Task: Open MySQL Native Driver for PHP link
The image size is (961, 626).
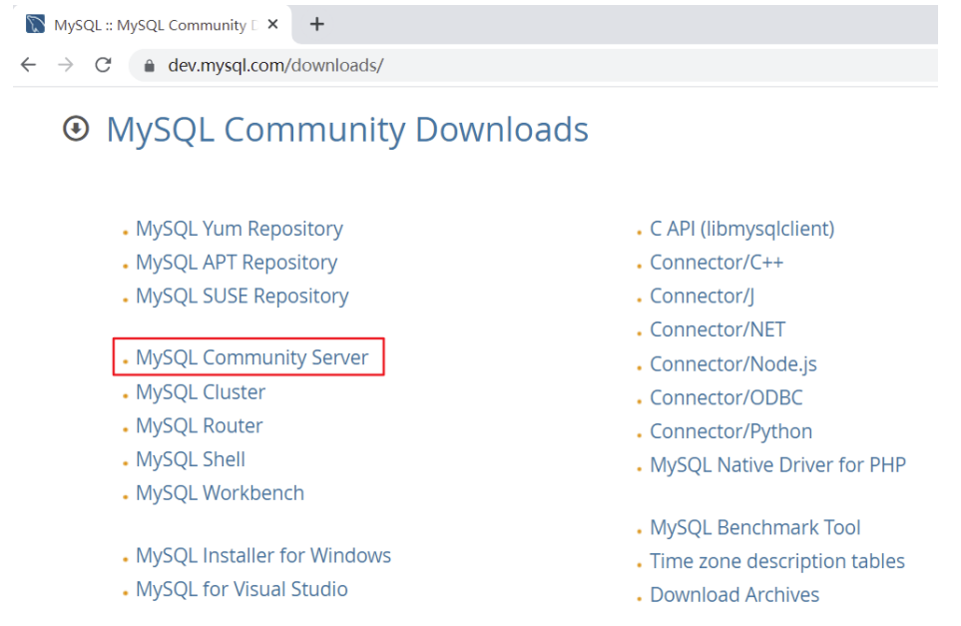Action: pyautogui.click(x=777, y=465)
